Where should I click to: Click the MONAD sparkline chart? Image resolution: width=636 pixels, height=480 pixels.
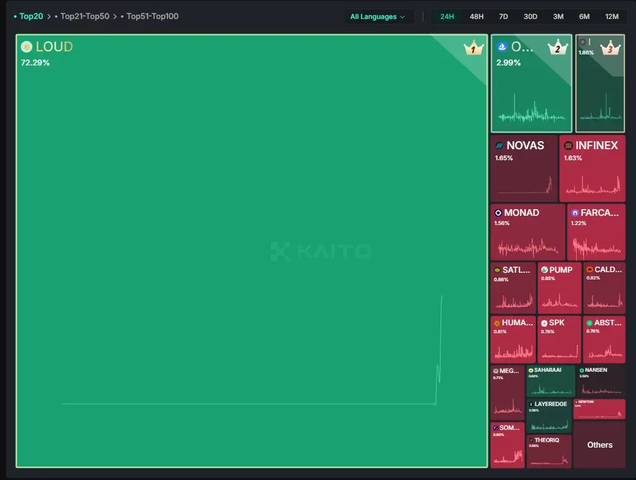528,247
